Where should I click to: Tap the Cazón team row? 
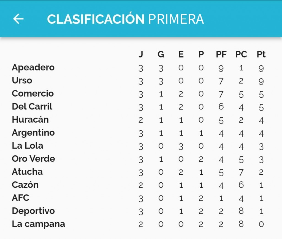coord(25,185)
